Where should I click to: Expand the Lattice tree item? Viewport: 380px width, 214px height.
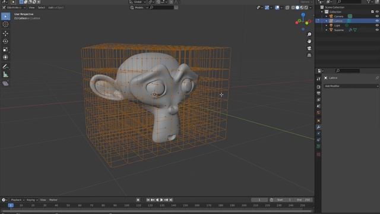327,21
